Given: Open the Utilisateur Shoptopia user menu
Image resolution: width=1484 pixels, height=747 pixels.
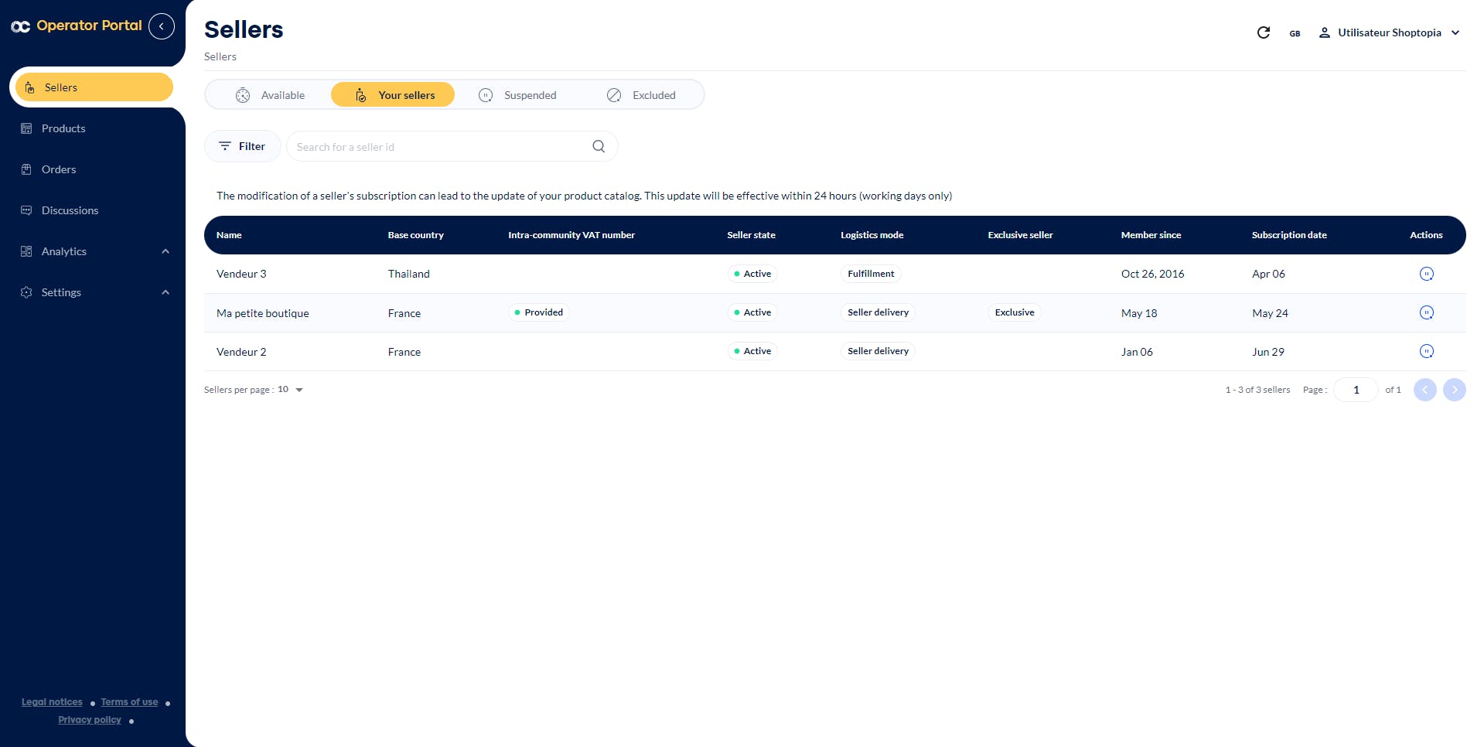Looking at the screenshot, I should click(x=1389, y=32).
